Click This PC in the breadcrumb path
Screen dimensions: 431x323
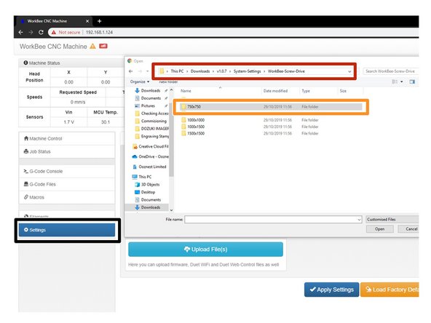click(x=177, y=71)
